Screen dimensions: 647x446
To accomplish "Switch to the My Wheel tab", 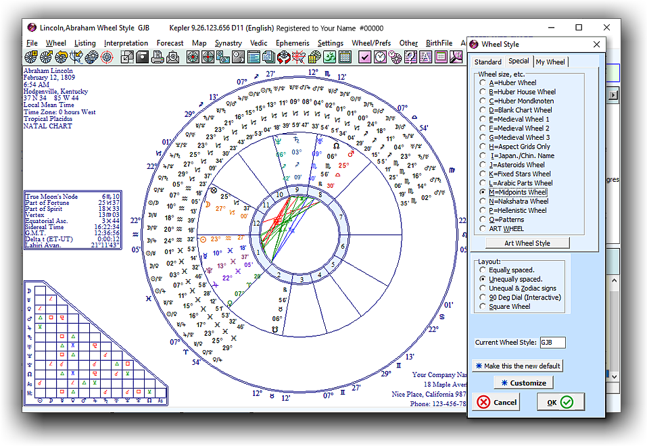I will click(x=550, y=62).
